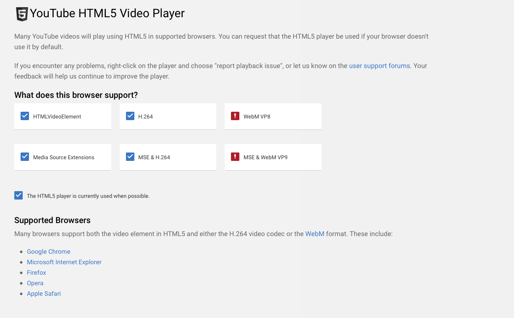Uncheck 'HTML5 player is currently used' checkbox
Screen dimensions: 514x318
18,195
